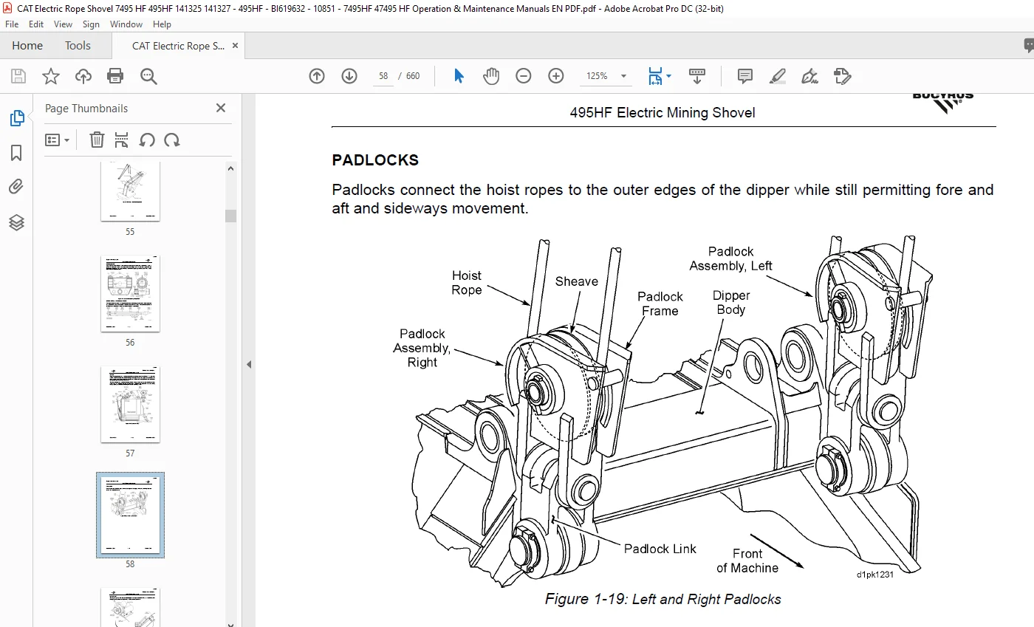Open the Edit menu

click(36, 24)
